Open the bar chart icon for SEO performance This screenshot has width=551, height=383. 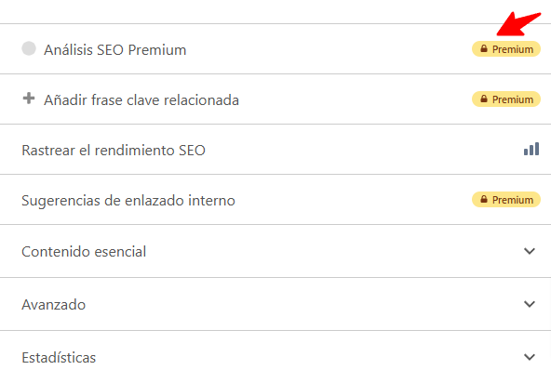[x=531, y=149]
